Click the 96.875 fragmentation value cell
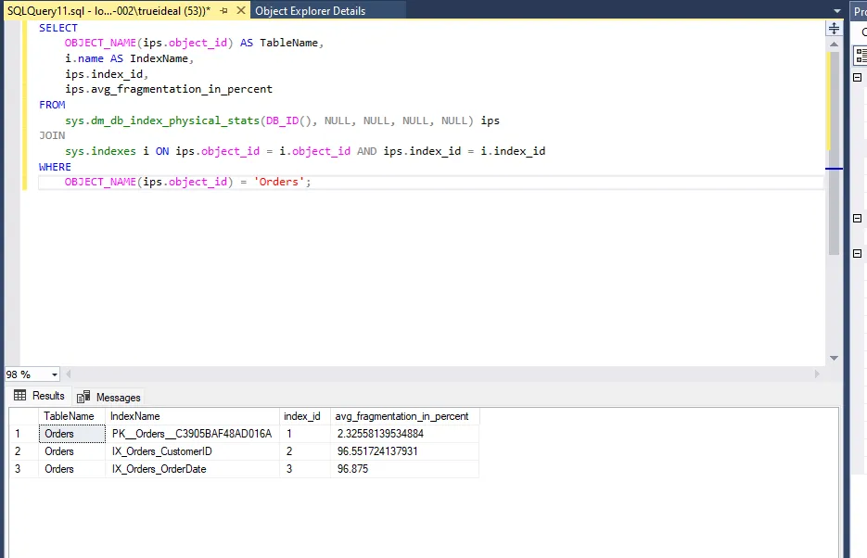 (403, 469)
